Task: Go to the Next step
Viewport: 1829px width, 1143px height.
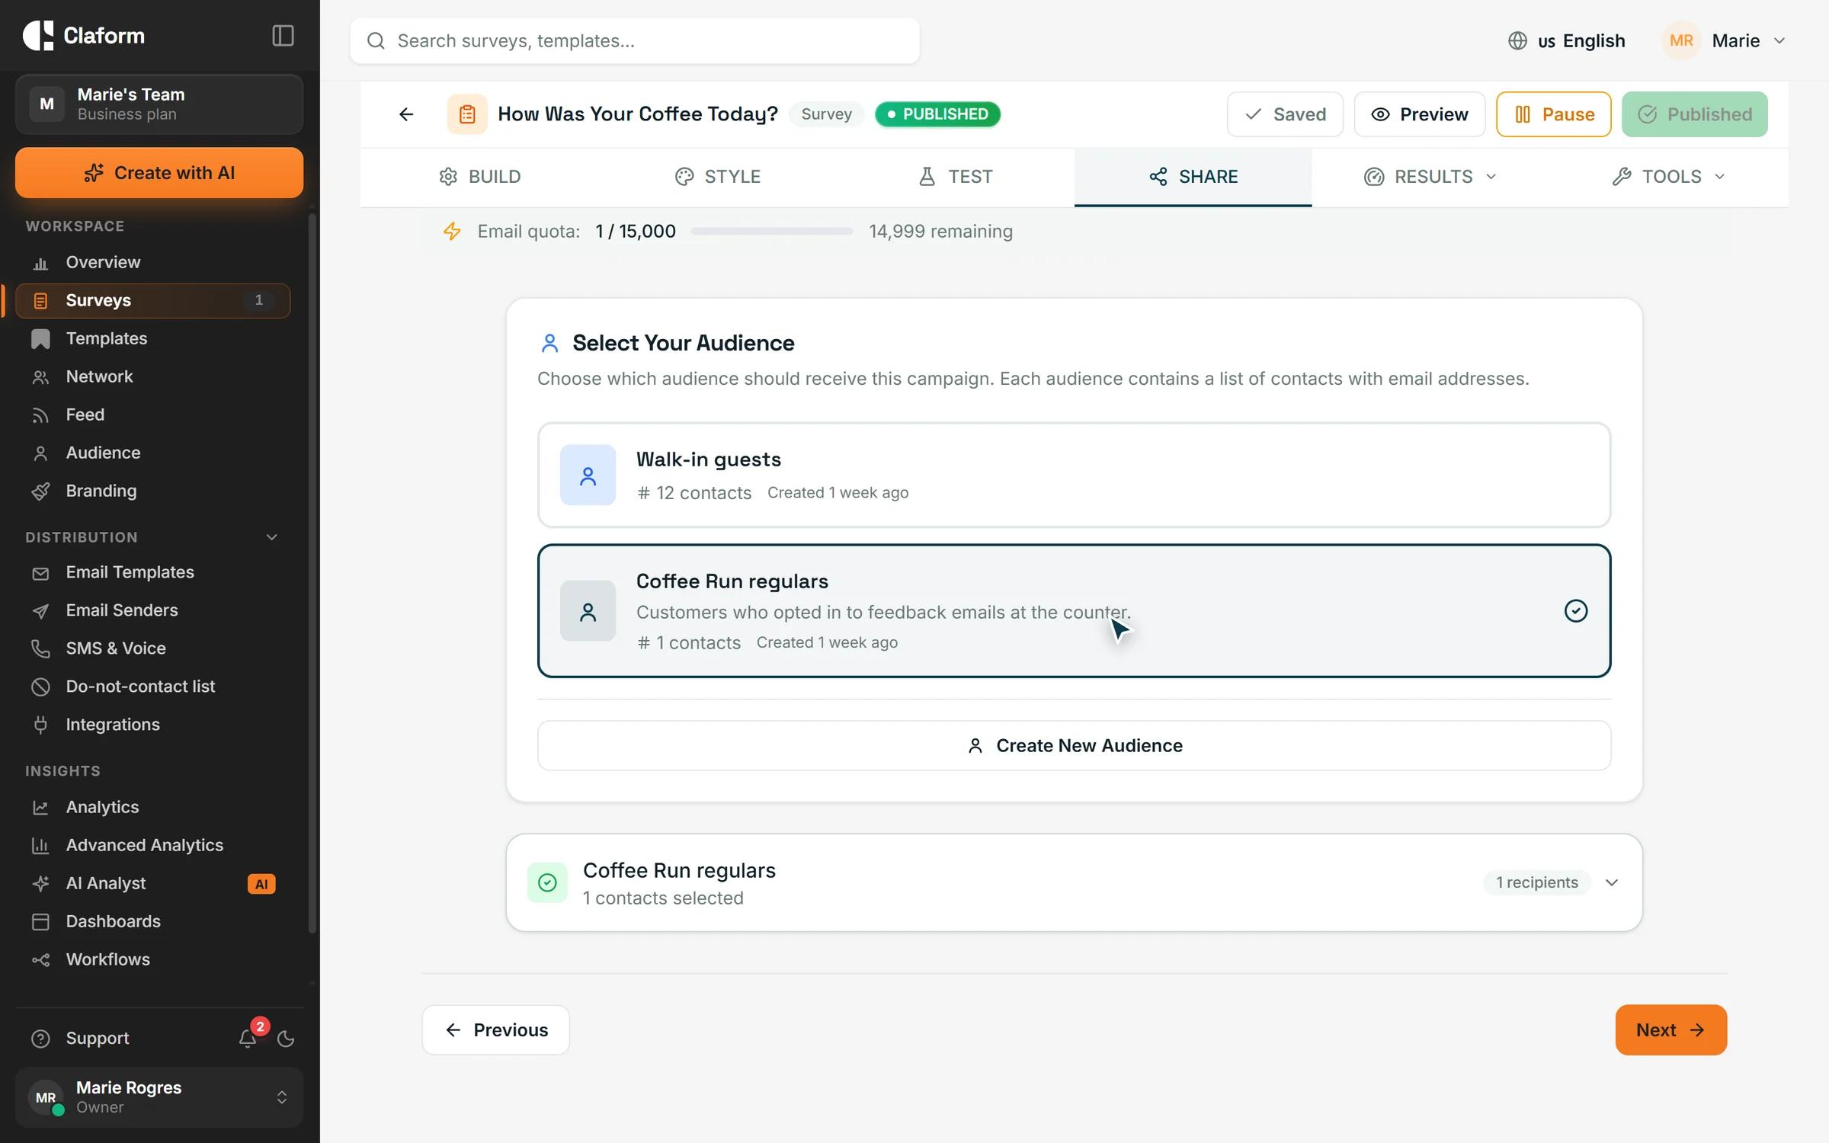Action: pos(1670,1030)
